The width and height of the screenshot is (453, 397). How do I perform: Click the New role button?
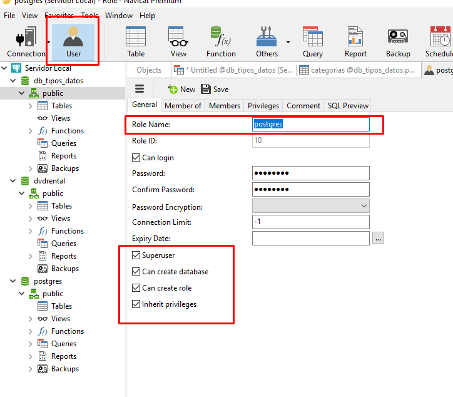pyautogui.click(x=181, y=90)
